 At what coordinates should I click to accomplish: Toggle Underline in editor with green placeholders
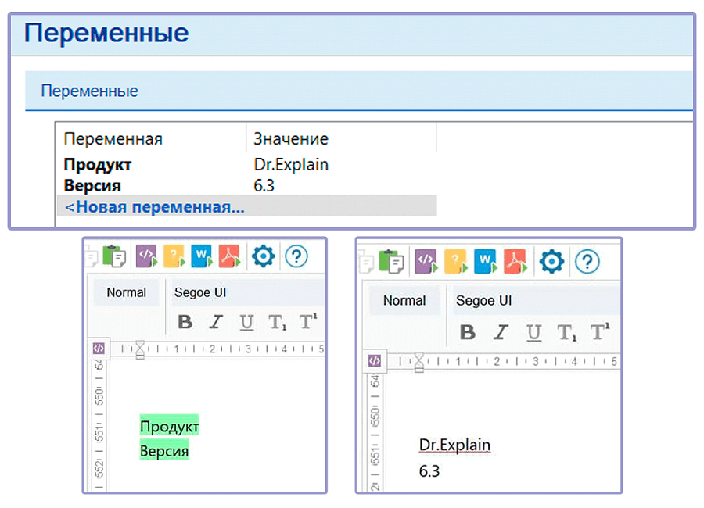246,322
